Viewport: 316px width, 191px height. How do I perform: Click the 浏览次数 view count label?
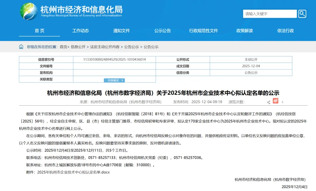(237, 102)
